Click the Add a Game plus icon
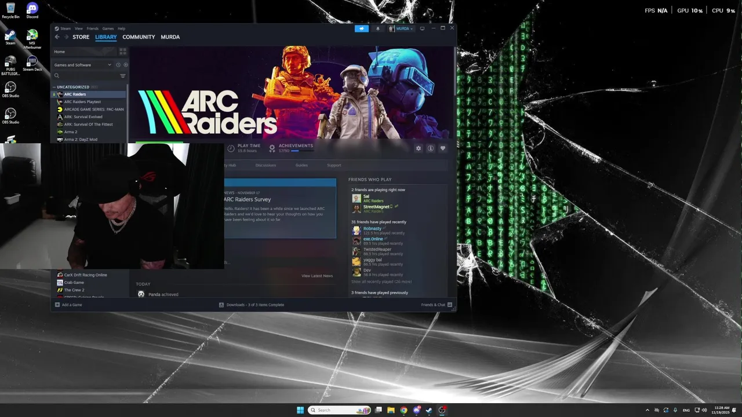The image size is (742, 417). (57, 305)
